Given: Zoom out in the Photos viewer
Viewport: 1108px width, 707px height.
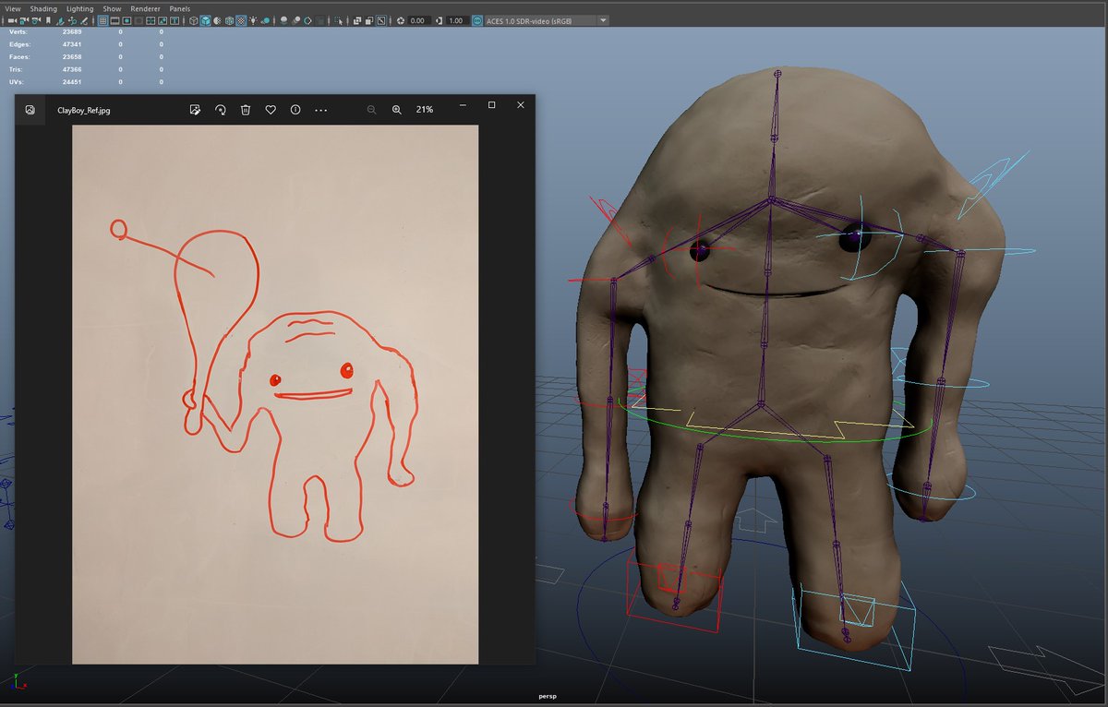Looking at the screenshot, I should (x=371, y=109).
